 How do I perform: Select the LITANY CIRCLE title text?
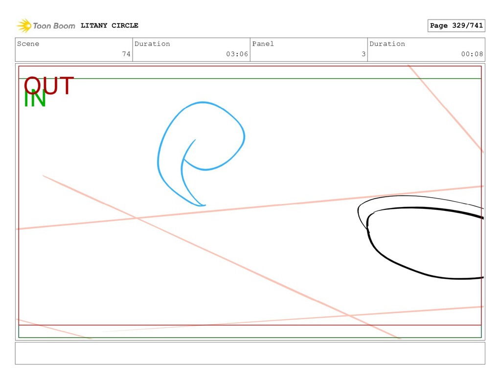click(x=109, y=25)
